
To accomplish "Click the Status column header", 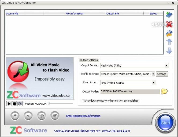I will [153, 13].
